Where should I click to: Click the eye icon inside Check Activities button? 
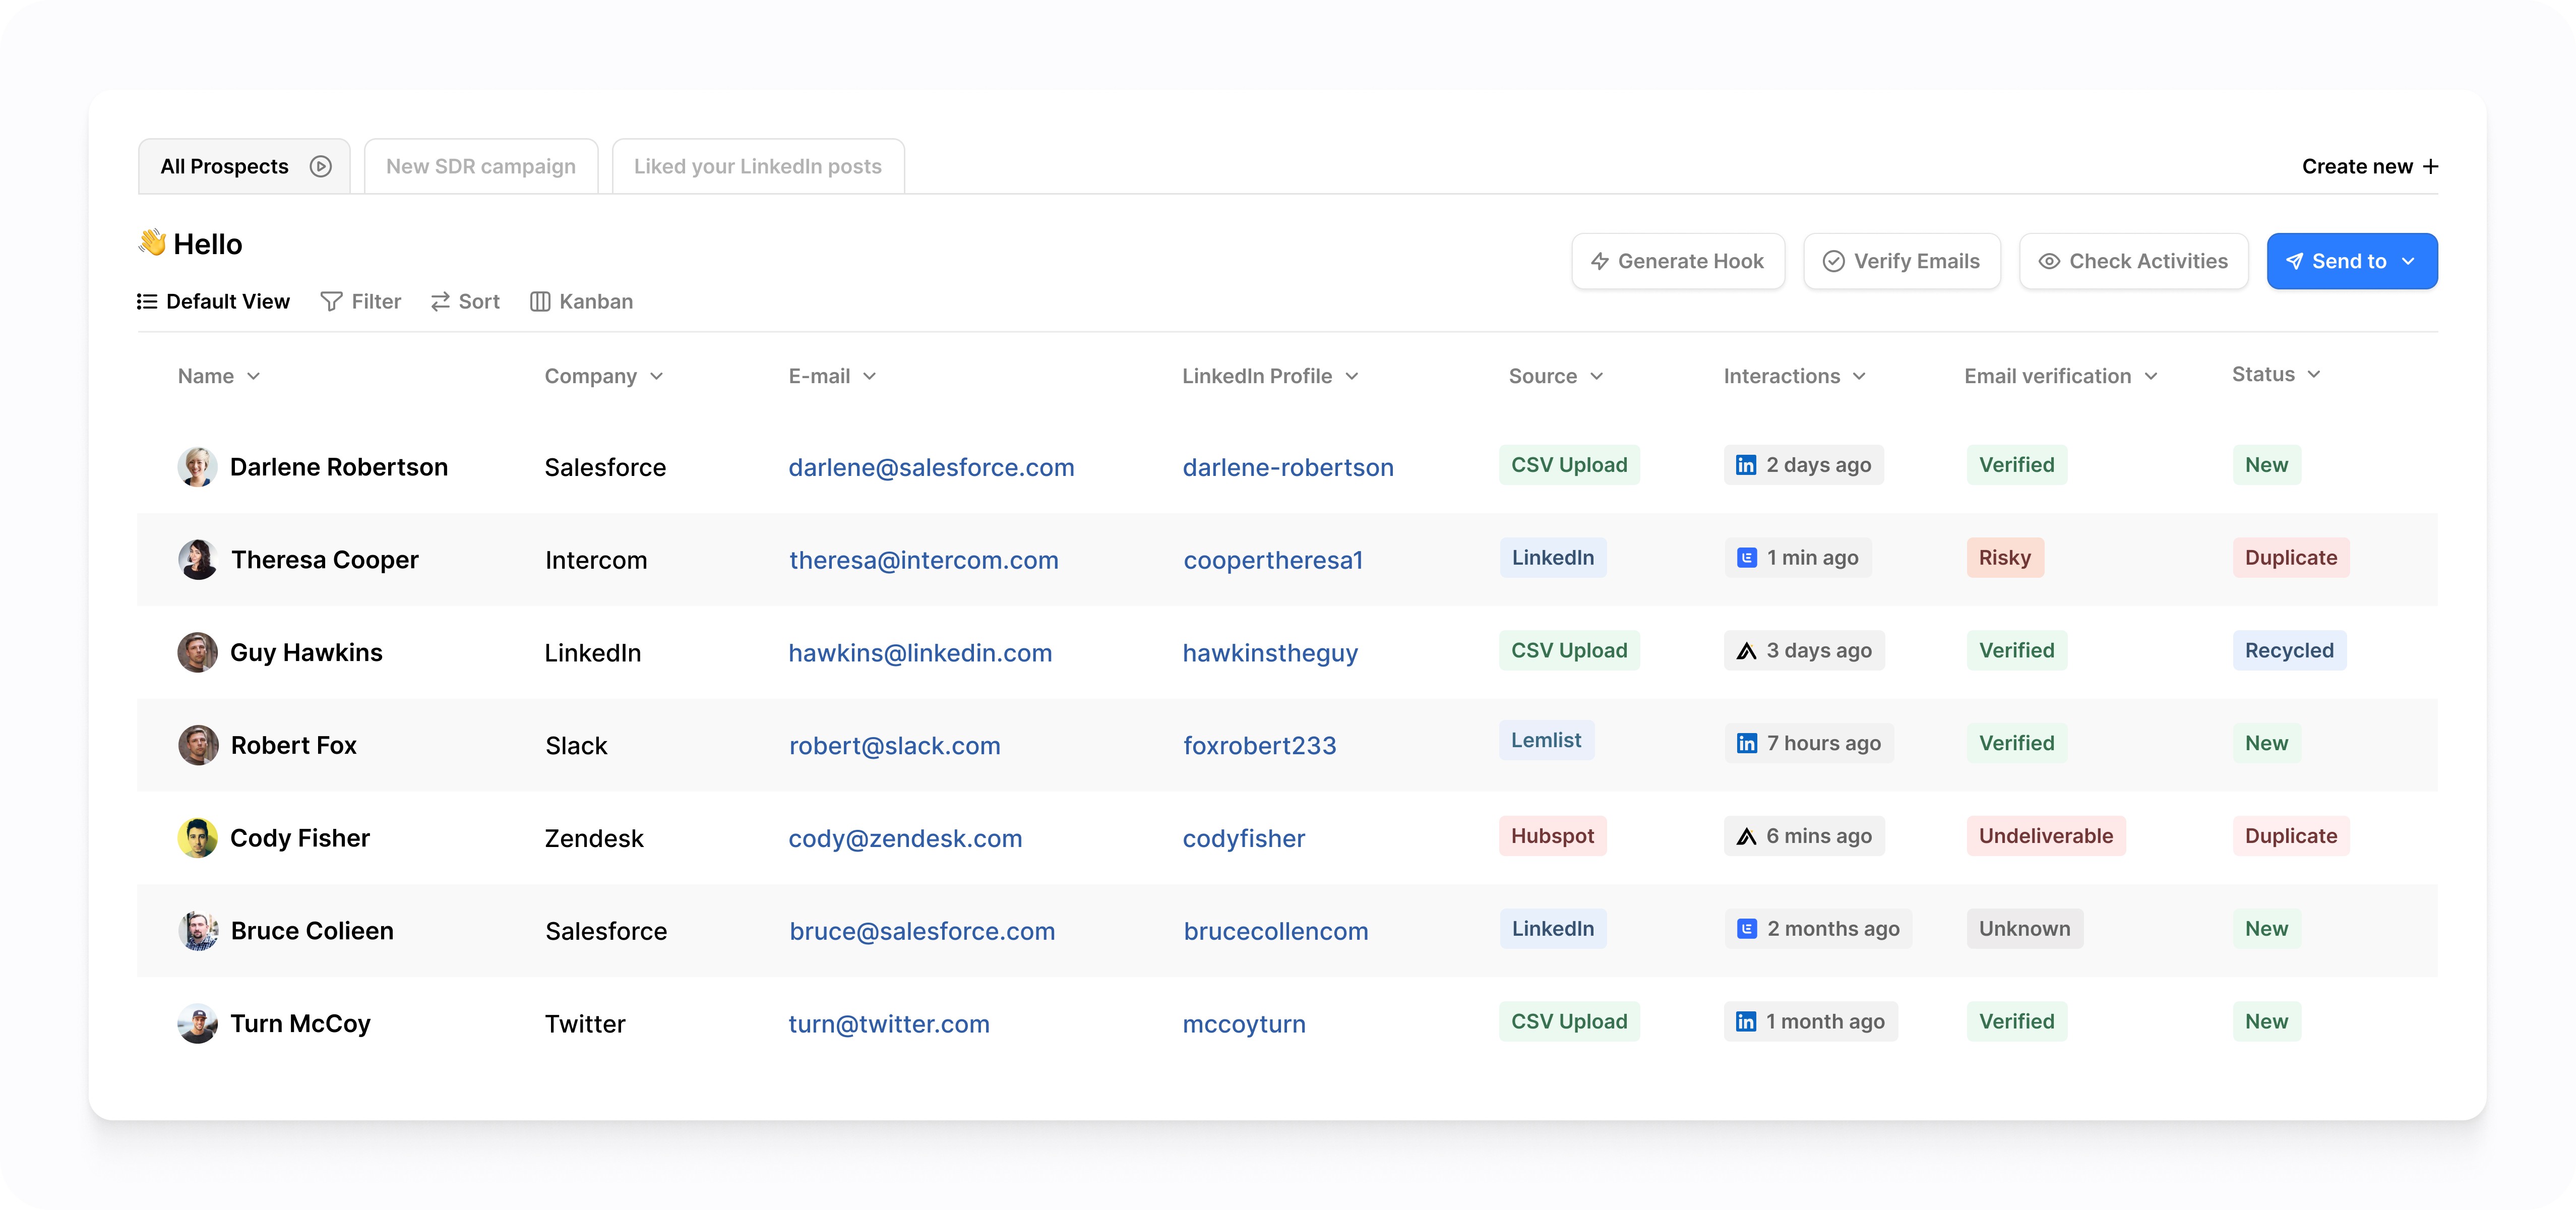pyautogui.click(x=2049, y=261)
